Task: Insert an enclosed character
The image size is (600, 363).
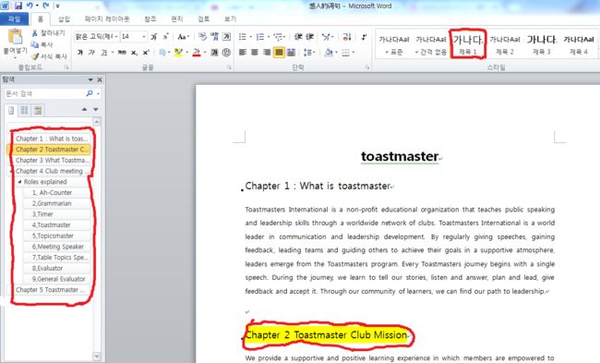Action: click(x=226, y=53)
